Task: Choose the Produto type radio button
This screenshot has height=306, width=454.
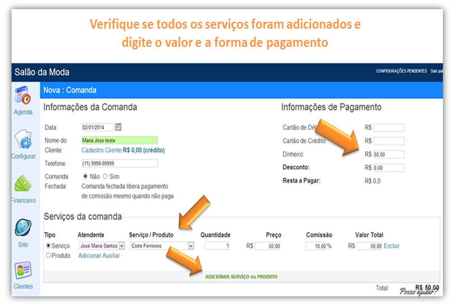Action: (x=48, y=256)
